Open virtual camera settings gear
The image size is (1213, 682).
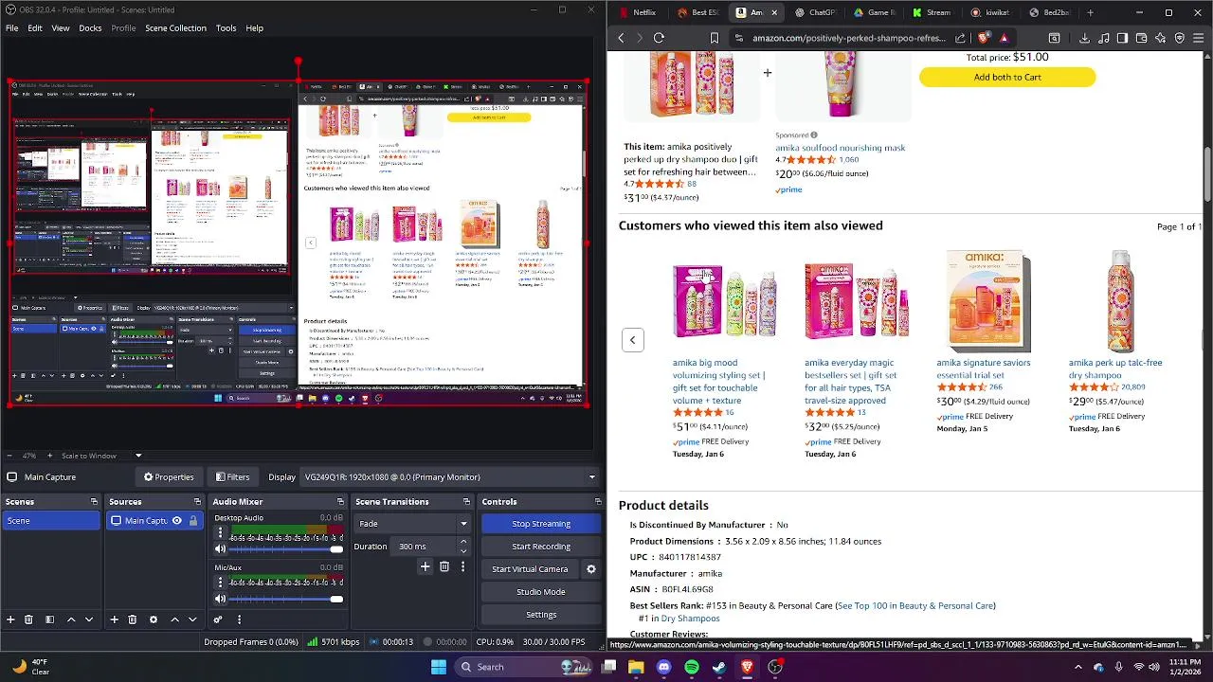(590, 569)
